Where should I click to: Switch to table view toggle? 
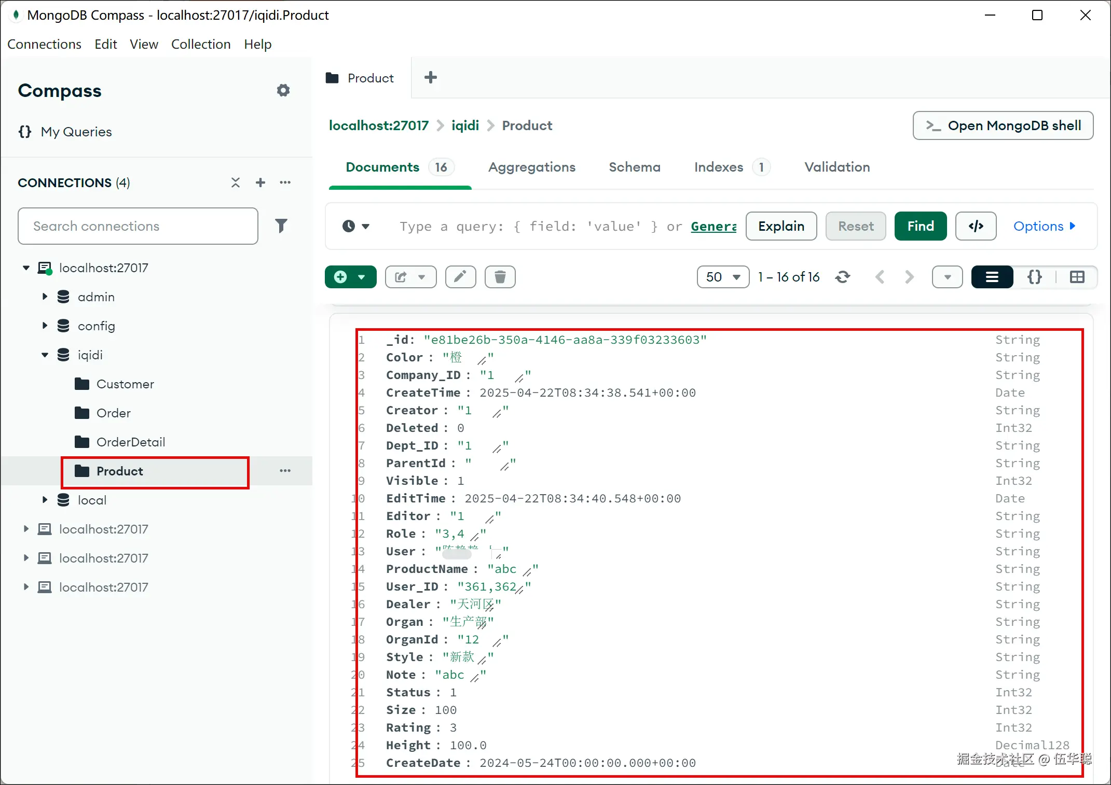coord(1077,277)
